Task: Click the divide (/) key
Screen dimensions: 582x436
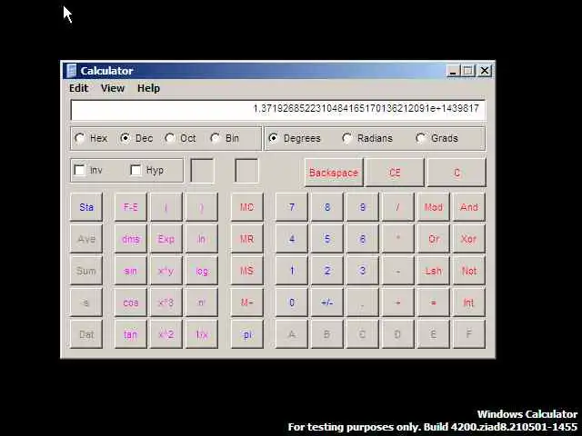Action: point(398,207)
